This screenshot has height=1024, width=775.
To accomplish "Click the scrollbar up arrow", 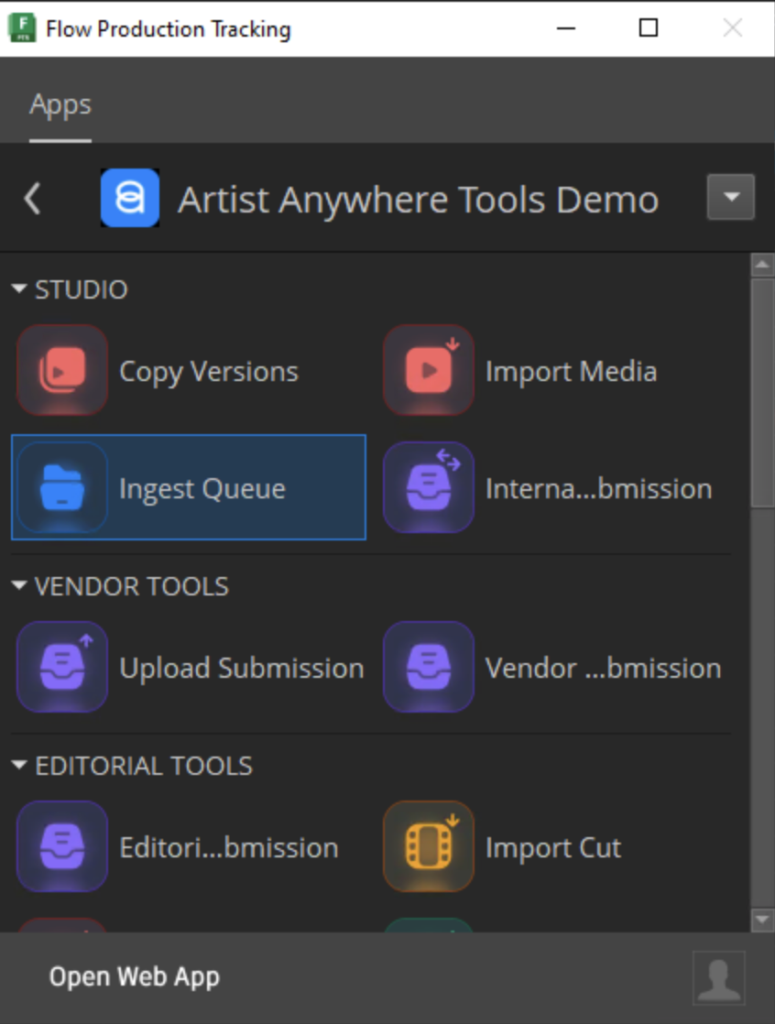I will pos(762,265).
